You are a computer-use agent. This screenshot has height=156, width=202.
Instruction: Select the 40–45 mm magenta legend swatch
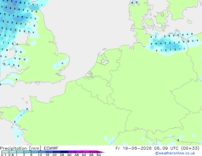click(86, 152)
